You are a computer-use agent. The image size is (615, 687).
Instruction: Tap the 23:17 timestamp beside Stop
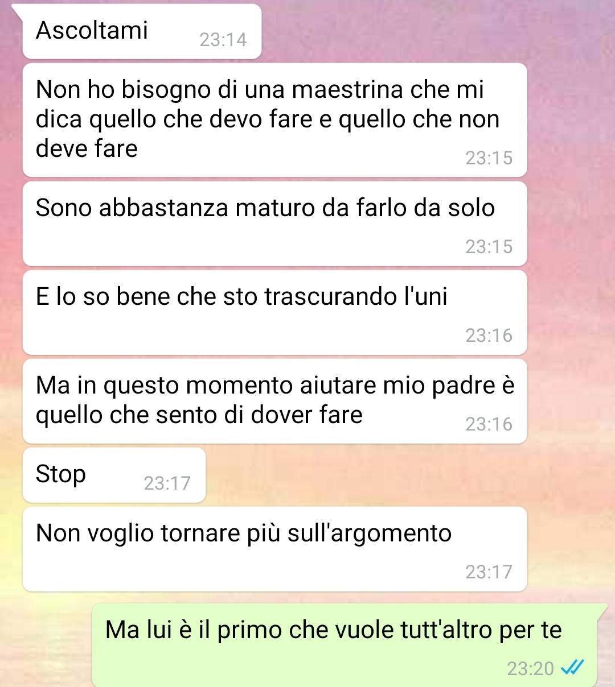tap(167, 483)
